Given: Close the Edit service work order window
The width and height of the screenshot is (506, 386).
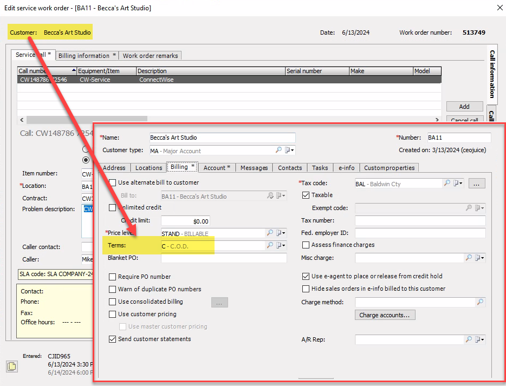Looking at the screenshot, I should click(x=499, y=8).
